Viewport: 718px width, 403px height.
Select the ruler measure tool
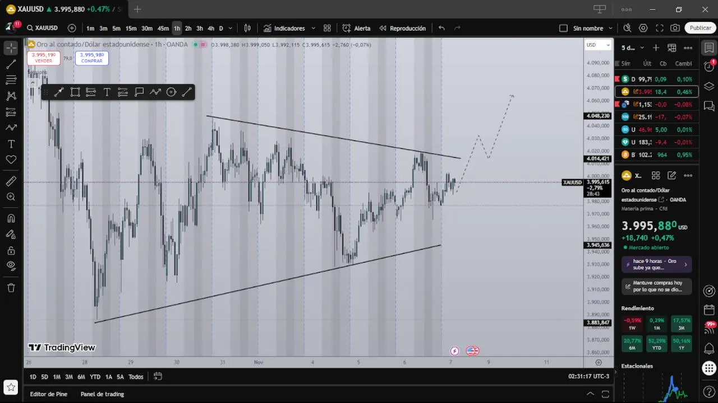[11, 181]
